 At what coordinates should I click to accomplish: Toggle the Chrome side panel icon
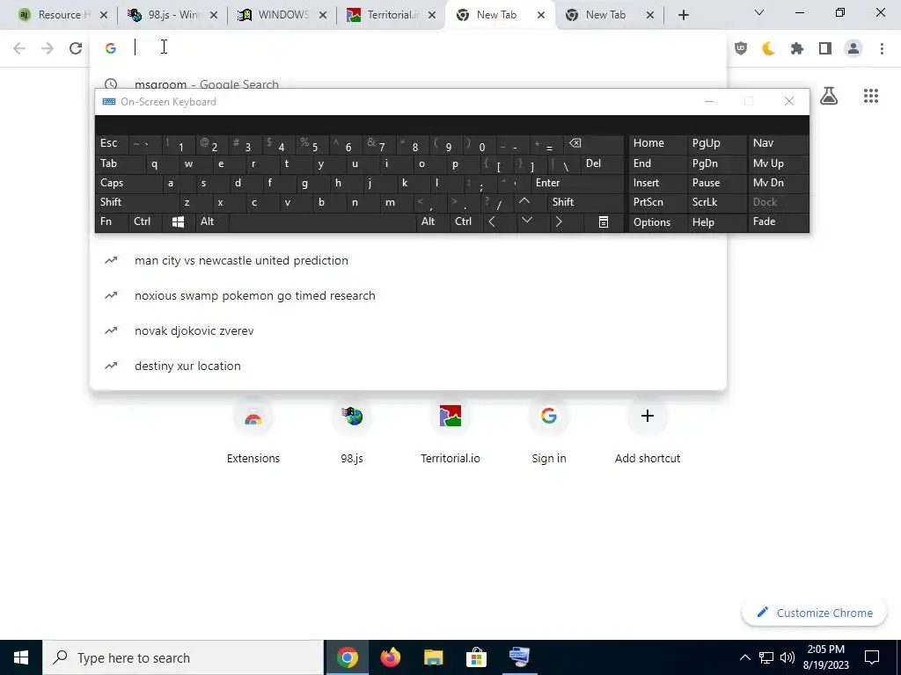click(825, 49)
